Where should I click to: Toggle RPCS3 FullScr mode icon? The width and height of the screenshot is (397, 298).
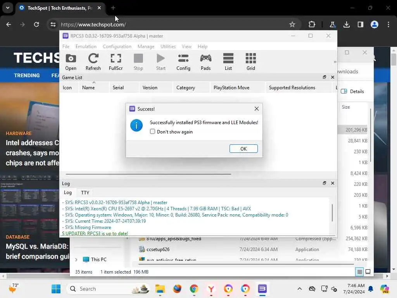click(x=116, y=62)
